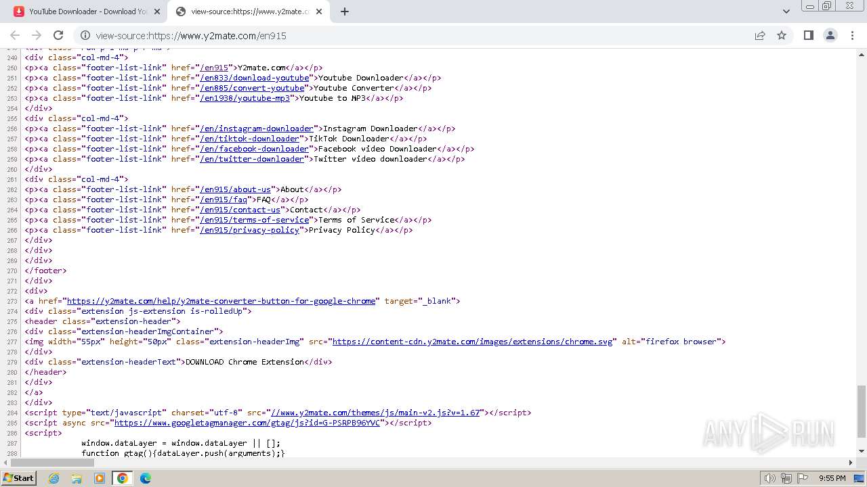Click the 'Youtube to MP3' text
The width and height of the screenshot is (867, 487).
(333, 98)
